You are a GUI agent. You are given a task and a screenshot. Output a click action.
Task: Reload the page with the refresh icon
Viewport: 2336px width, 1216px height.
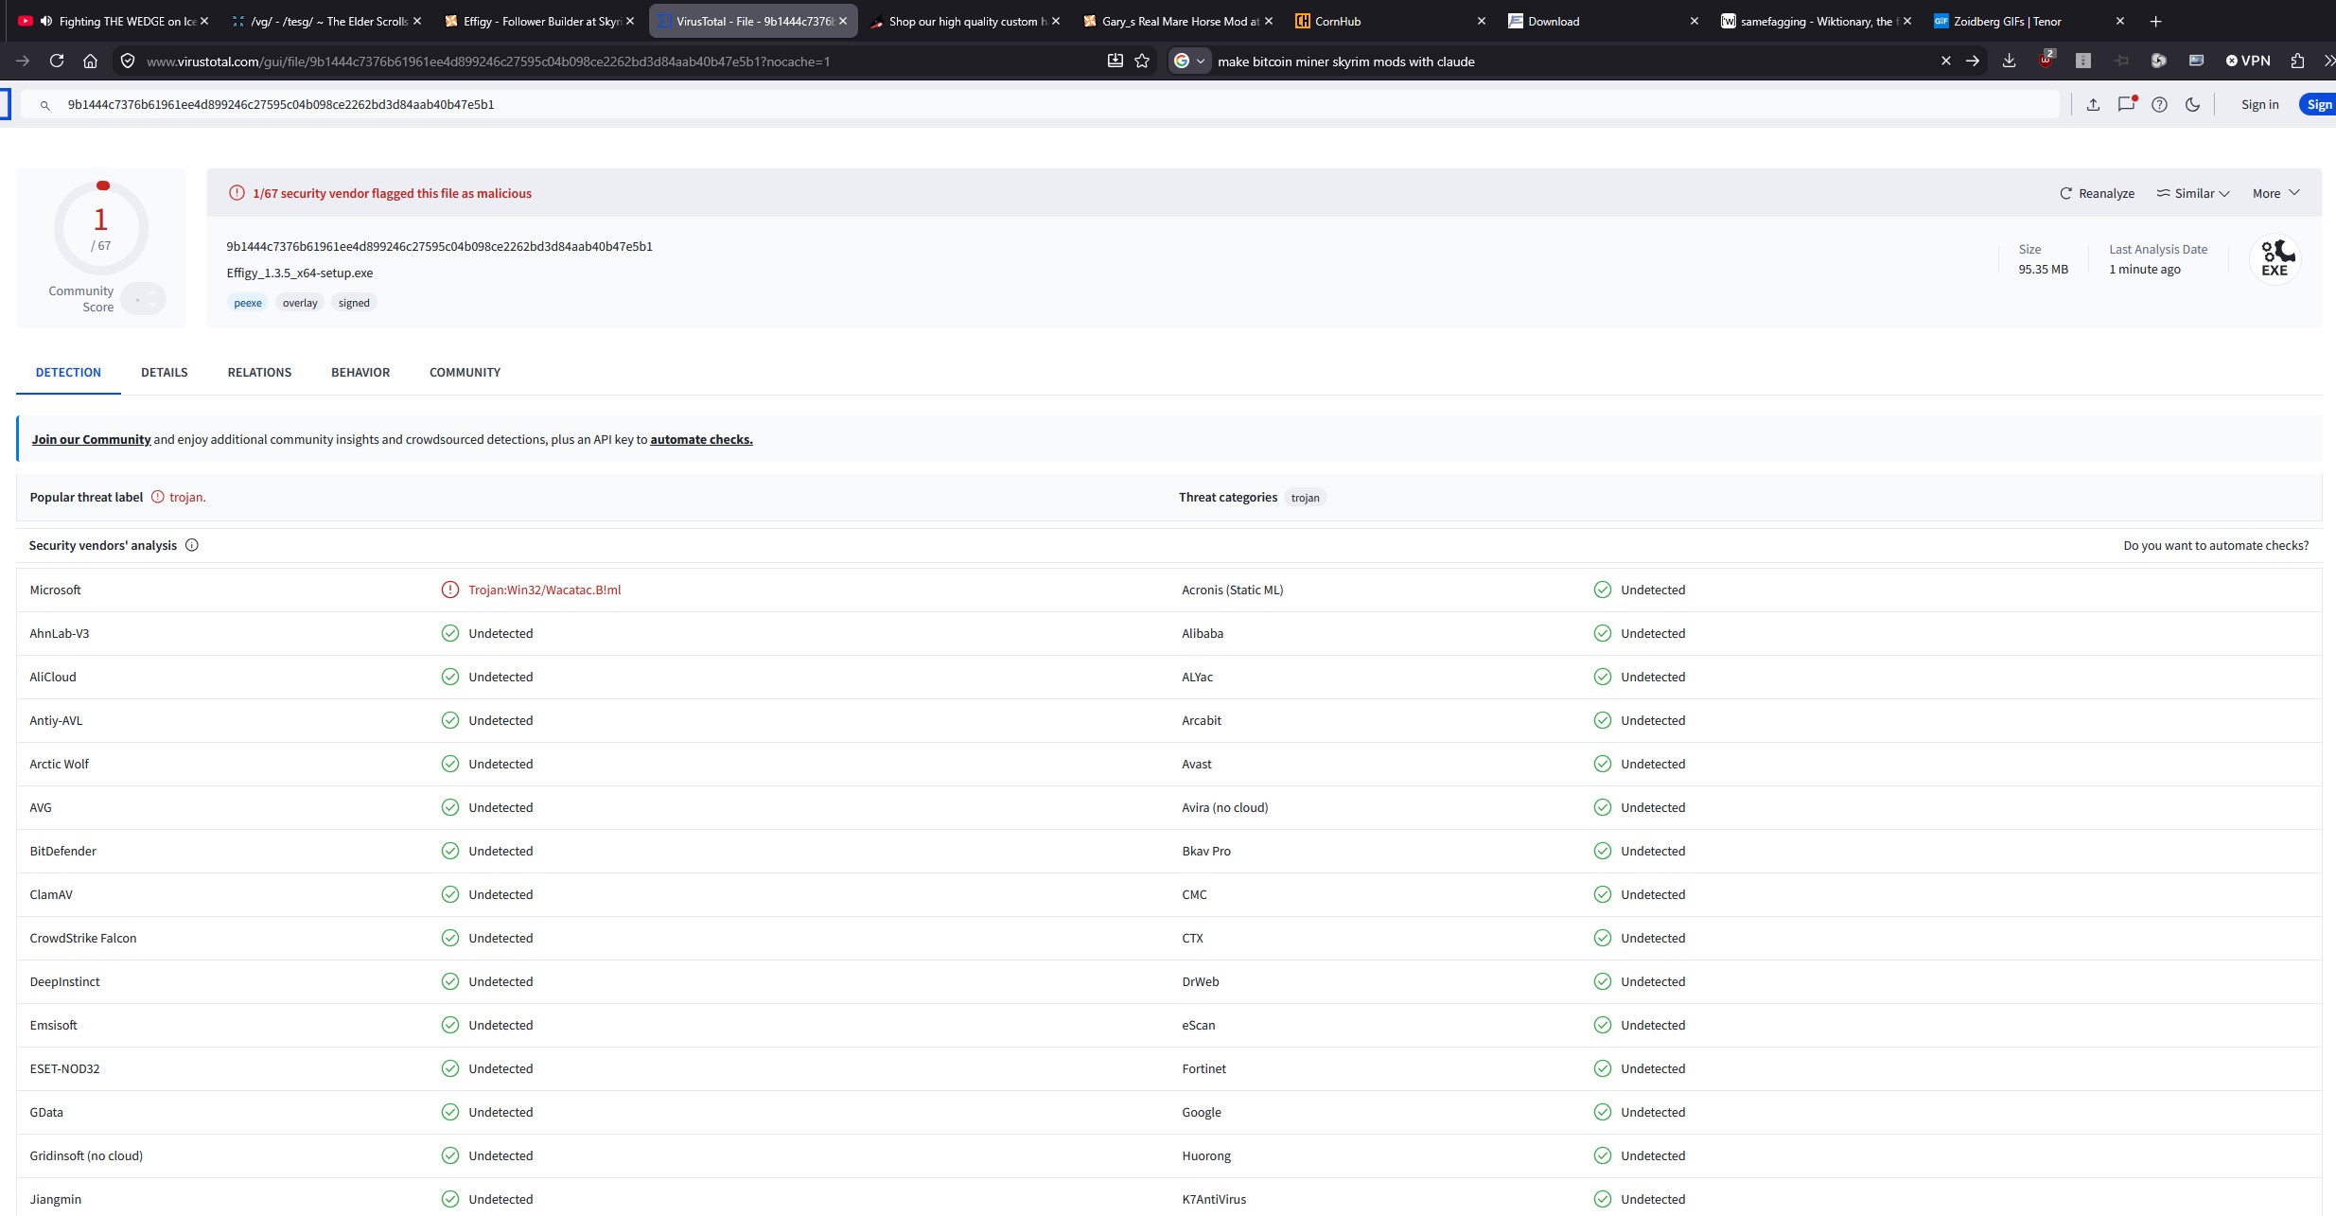pos(57,61)
